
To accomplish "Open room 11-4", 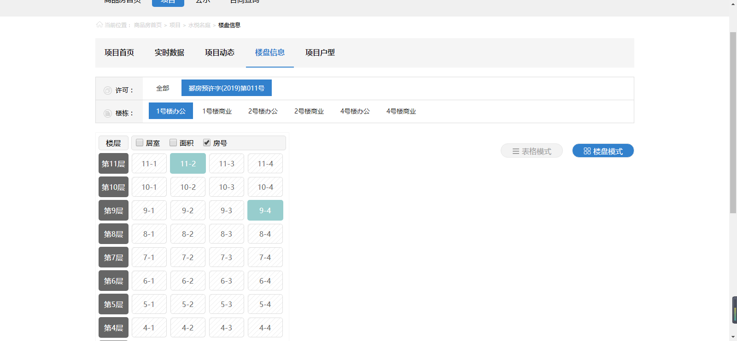I will (265, 164).
